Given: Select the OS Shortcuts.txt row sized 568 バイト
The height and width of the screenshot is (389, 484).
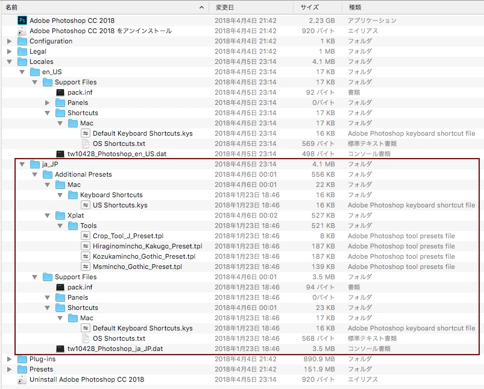Looking at the screenshot, I should click(243, 338).
